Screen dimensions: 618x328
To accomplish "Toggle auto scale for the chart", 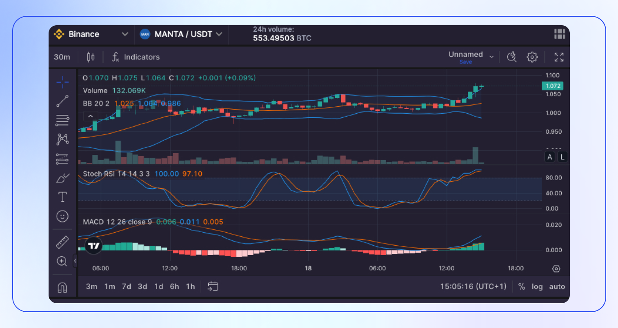I will click(557, 286).
